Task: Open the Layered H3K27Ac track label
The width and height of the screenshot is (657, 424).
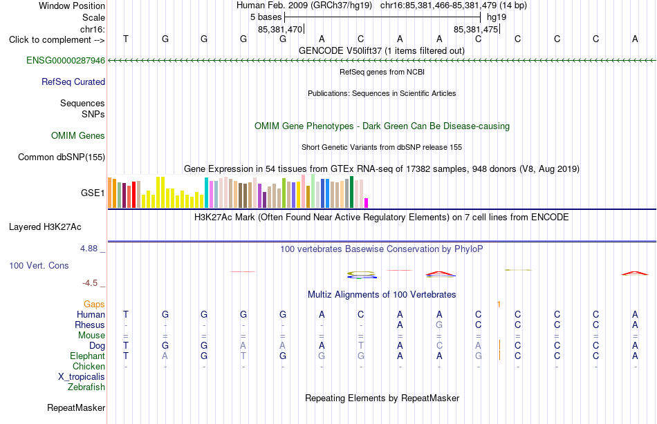Action: click(x=45, y=227)
